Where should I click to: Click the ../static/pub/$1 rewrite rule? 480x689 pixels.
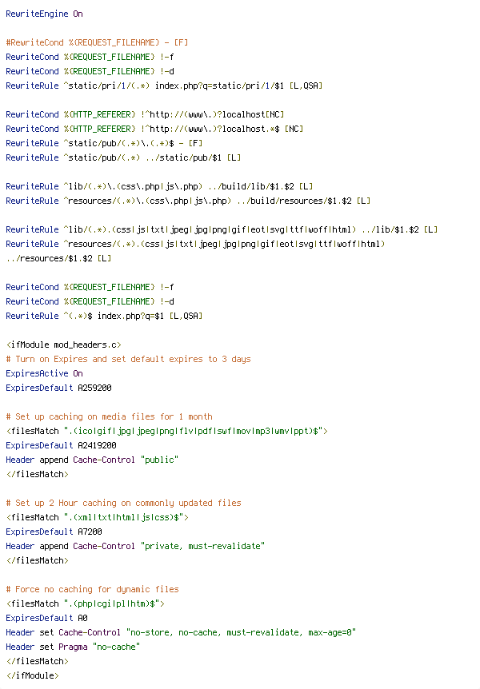(123, 157)
